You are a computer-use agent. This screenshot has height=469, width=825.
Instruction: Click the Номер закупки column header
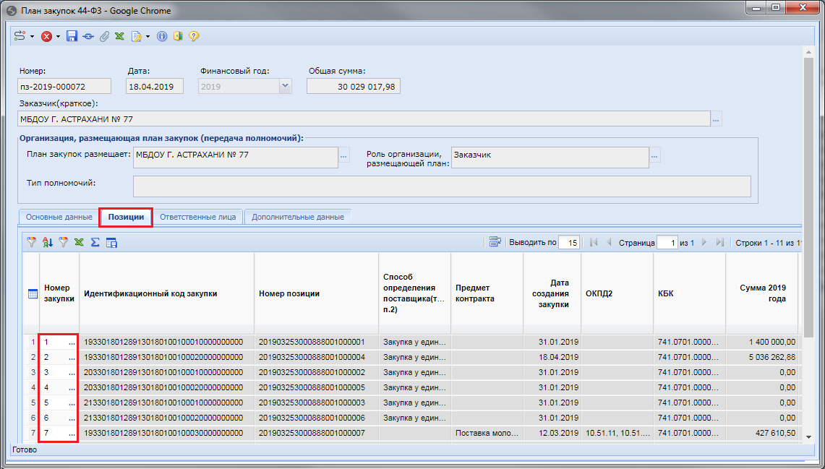click(x=59, y=293)
